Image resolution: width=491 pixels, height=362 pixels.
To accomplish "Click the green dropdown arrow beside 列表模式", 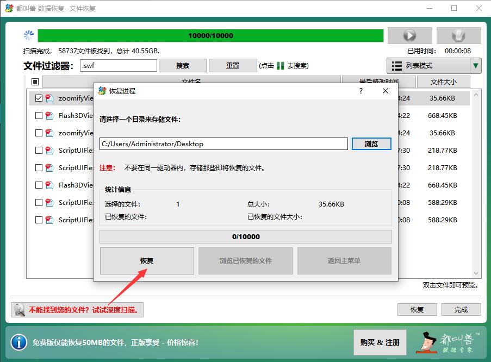I will click(x=475, y=65).
